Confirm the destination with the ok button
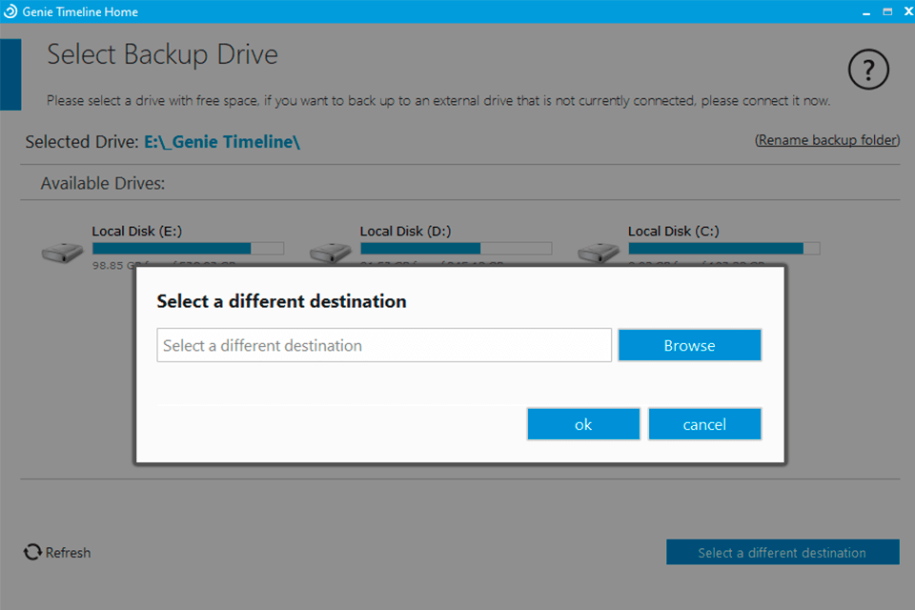 tap(583, 424)
